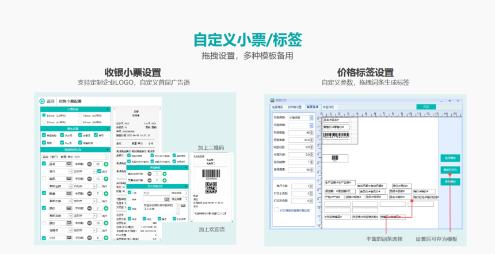Click the minus icon in the 品名 row
The image size is (495, 254).
[90, 164]
